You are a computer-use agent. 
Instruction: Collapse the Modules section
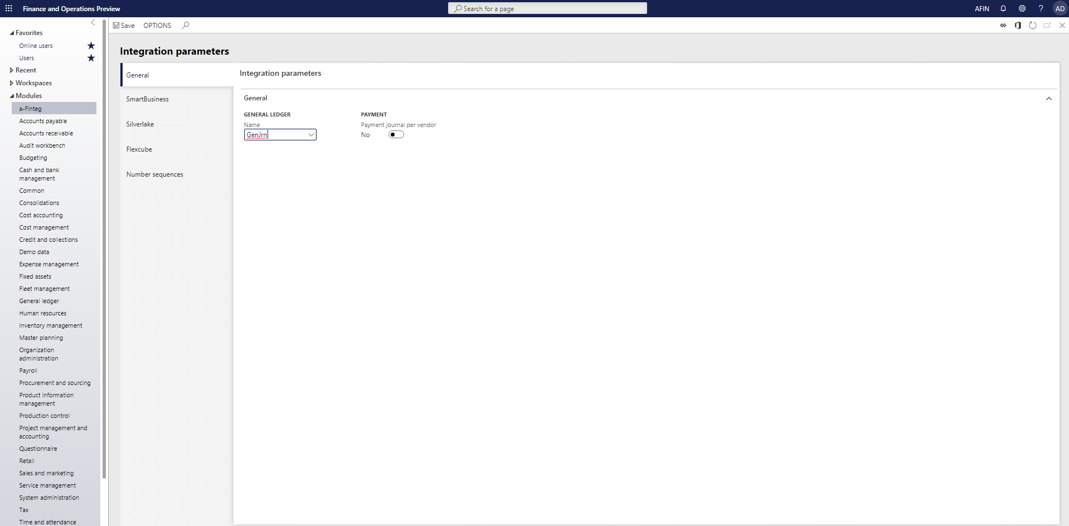[12, 96]
